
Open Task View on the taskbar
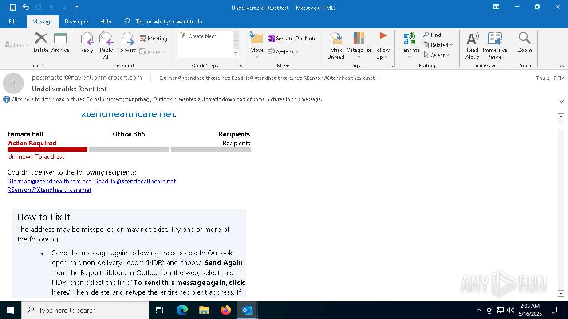pyautogui.click(x=160, y=310)
